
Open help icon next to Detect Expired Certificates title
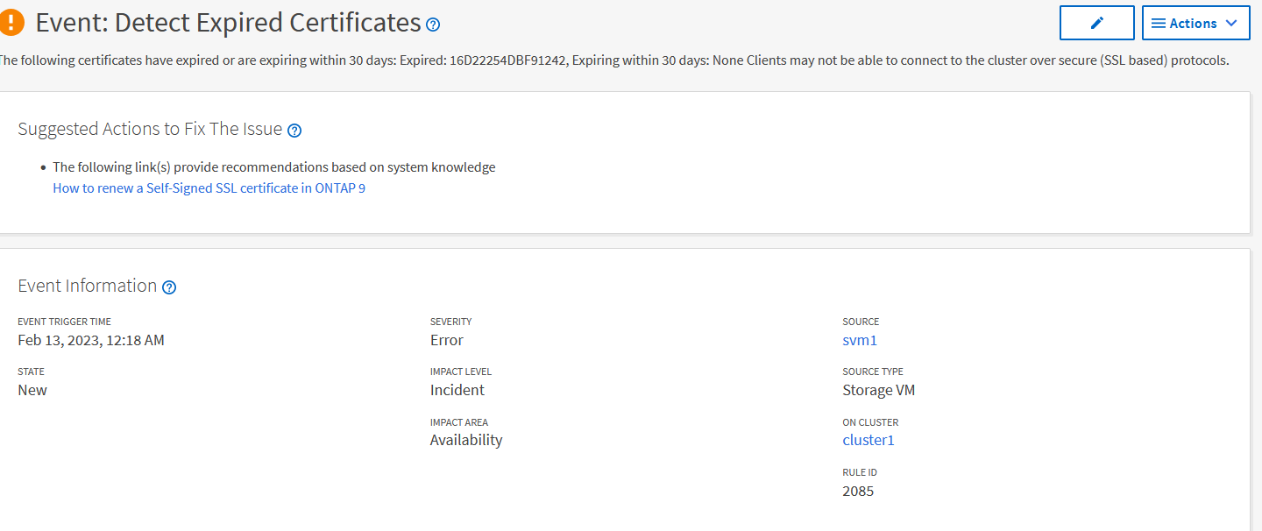tap(433, 25)
